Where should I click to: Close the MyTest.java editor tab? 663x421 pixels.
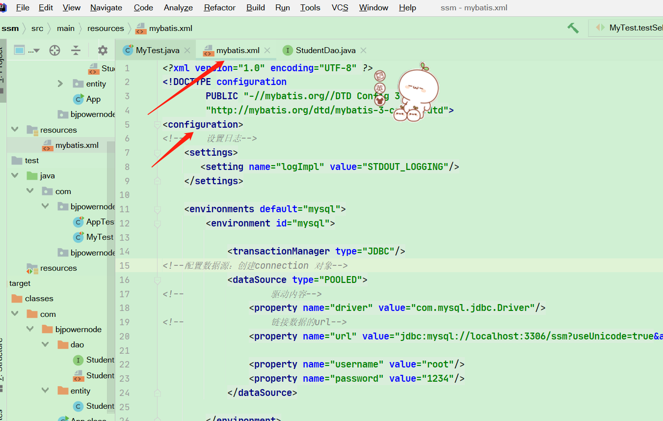click(x=187, y=50)
